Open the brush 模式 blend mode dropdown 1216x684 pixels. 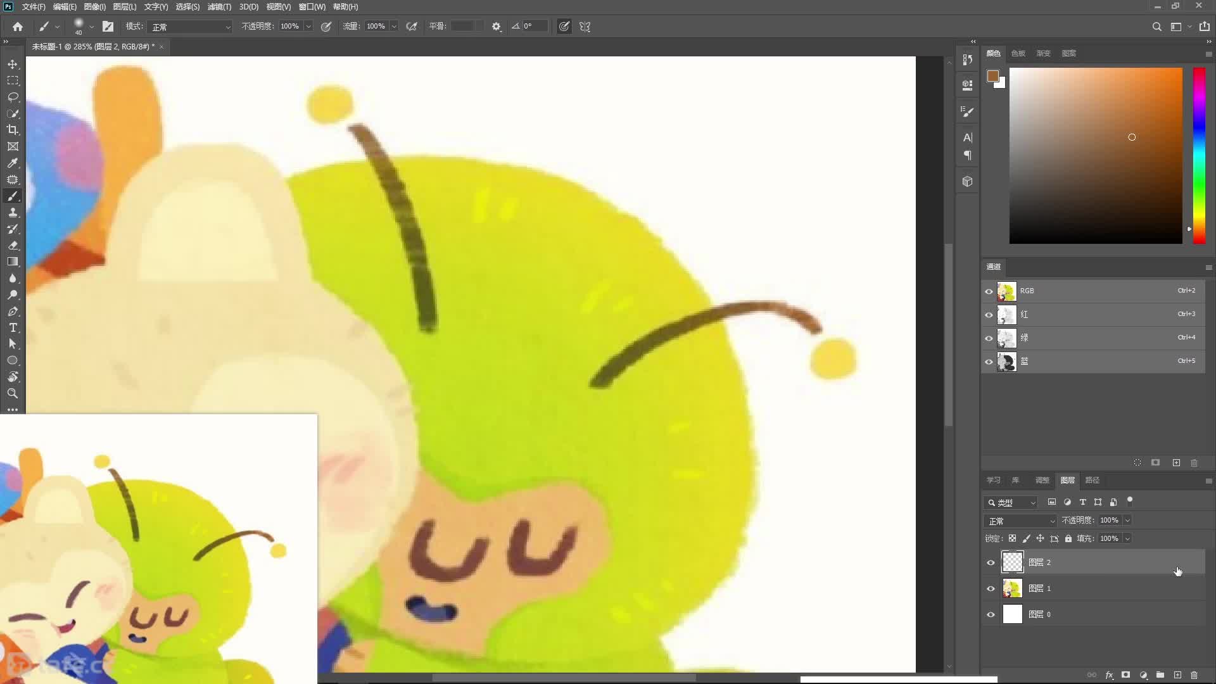pos(191,27)
